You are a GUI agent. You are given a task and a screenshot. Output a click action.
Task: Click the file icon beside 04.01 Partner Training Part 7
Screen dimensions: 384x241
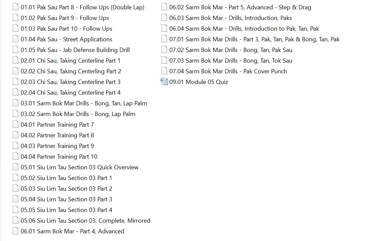pos(15,124)
